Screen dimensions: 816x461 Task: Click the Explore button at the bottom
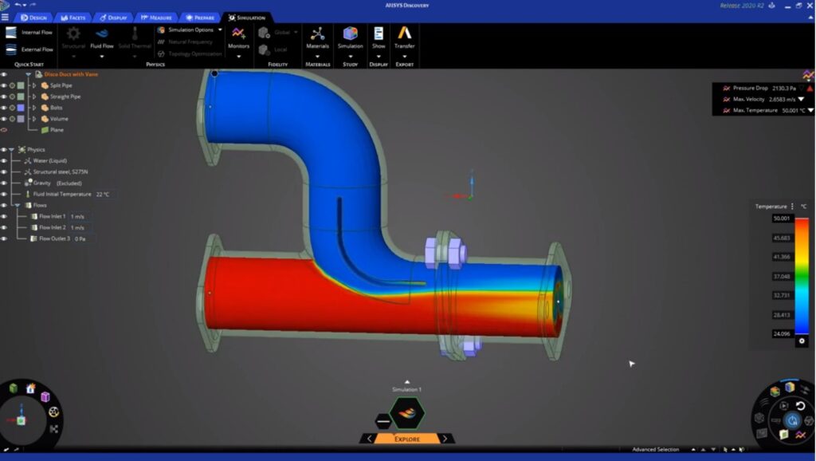(x=406, y=438)
